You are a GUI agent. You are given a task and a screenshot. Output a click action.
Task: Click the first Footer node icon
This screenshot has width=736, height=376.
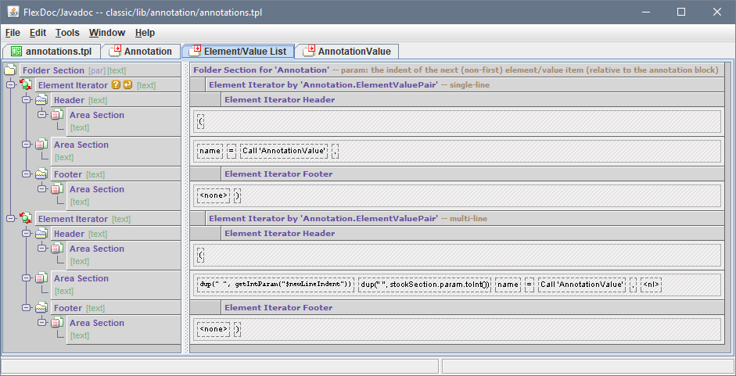41,174
